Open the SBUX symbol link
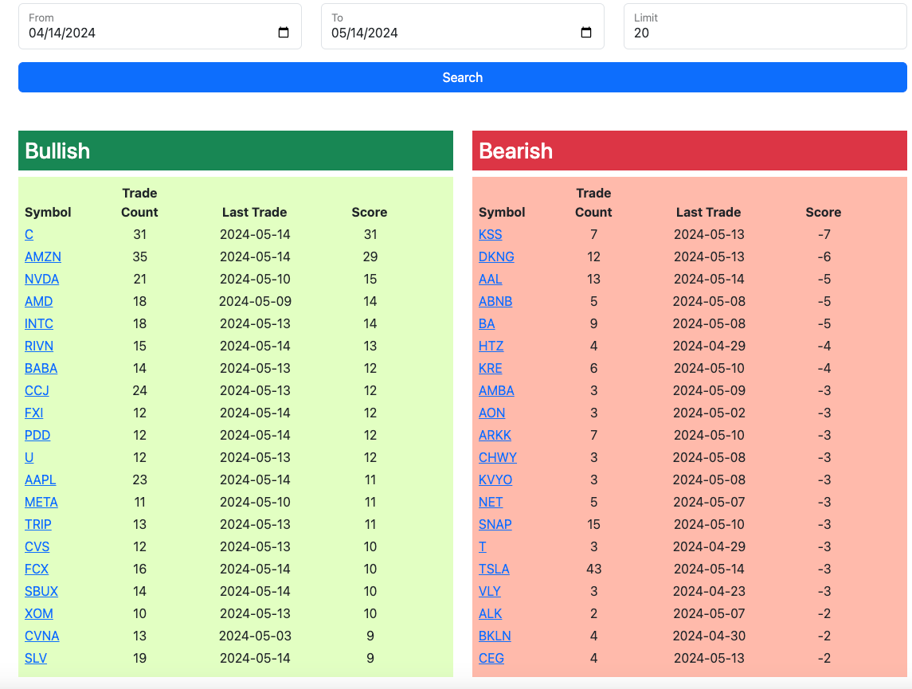 point(41,591)
